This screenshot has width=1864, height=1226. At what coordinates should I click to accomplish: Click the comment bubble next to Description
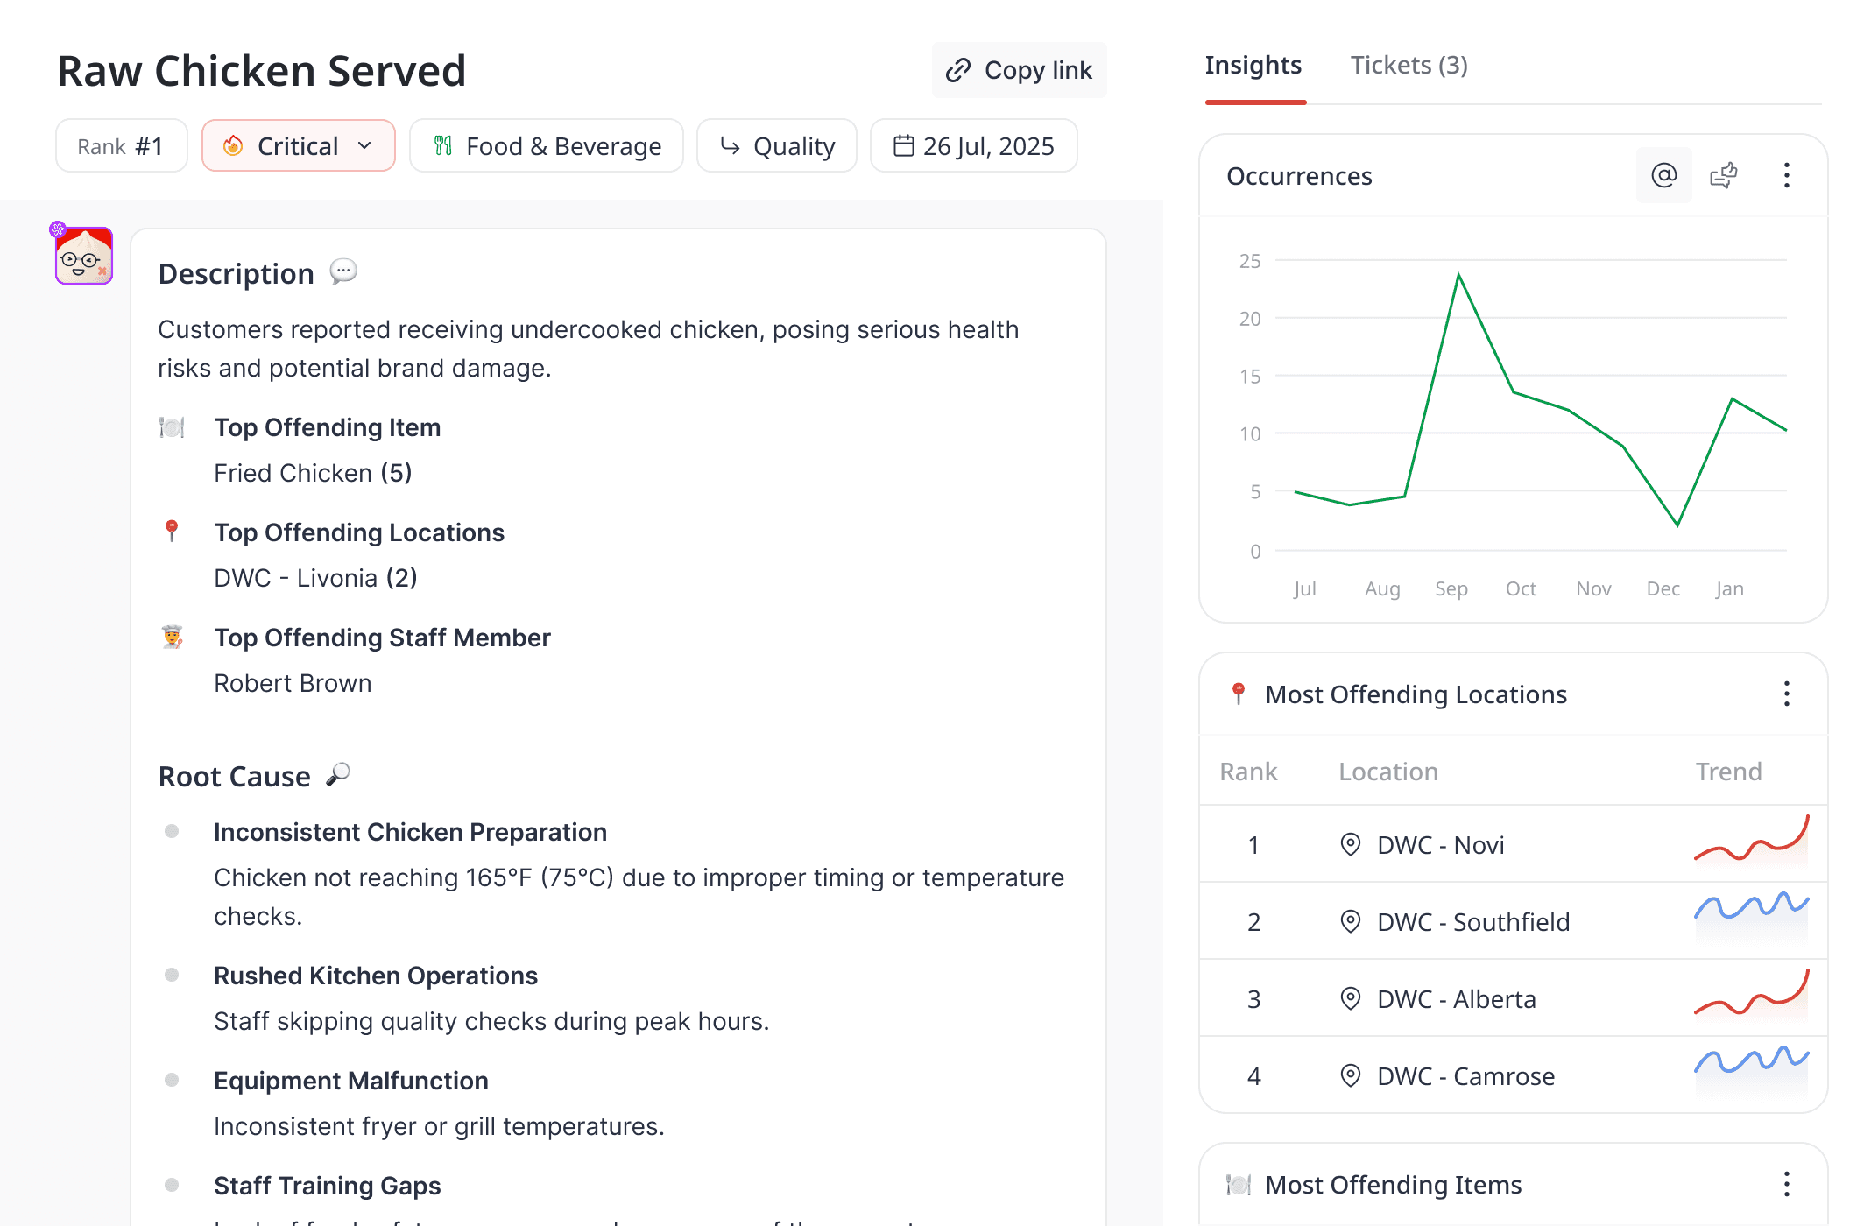point(343,271)
